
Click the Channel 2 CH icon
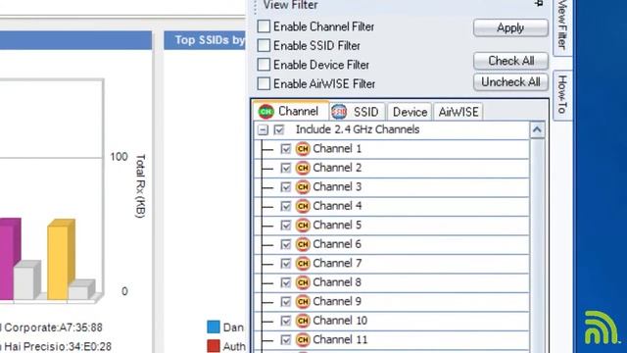click(x=303, y=168)
